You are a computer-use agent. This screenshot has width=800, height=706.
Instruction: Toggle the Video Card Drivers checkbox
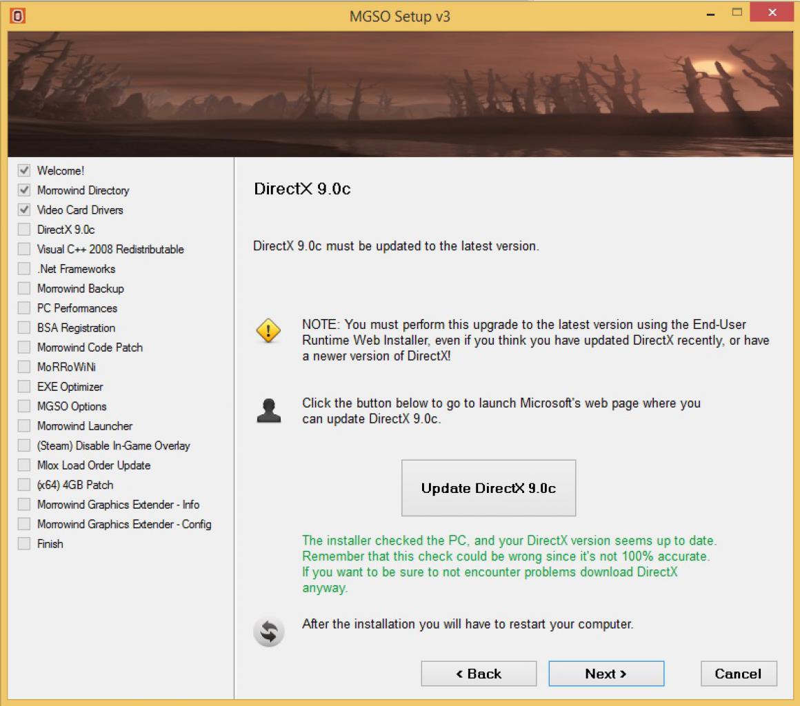click(x=24, y=209)
